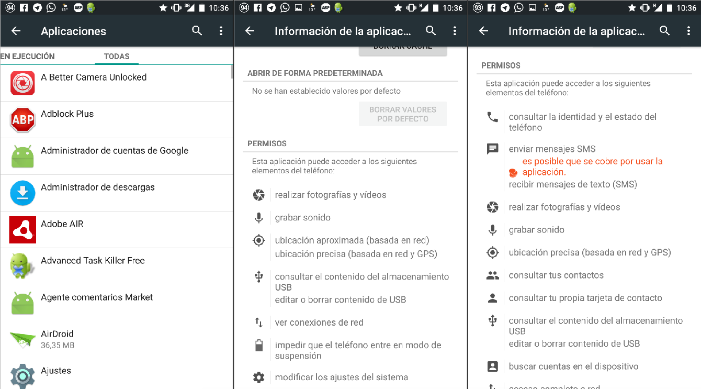Tap Administrador de descargas download icon
Viewport: 701px width, 389px height.
coord(22,193)
